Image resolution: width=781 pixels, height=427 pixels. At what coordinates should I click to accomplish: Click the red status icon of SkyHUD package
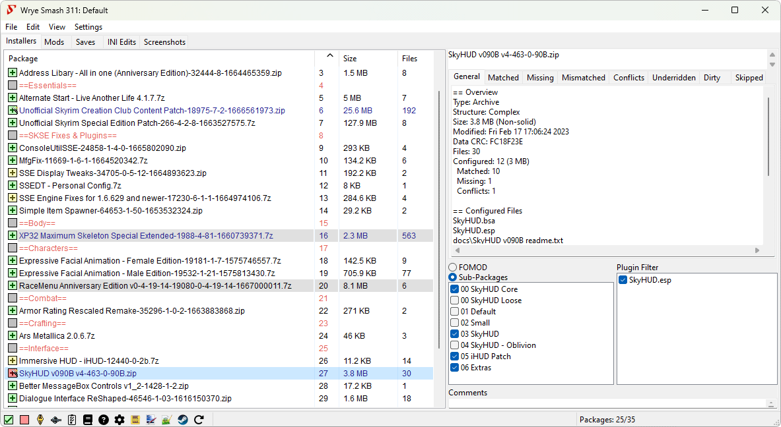[x=13, y=374]
